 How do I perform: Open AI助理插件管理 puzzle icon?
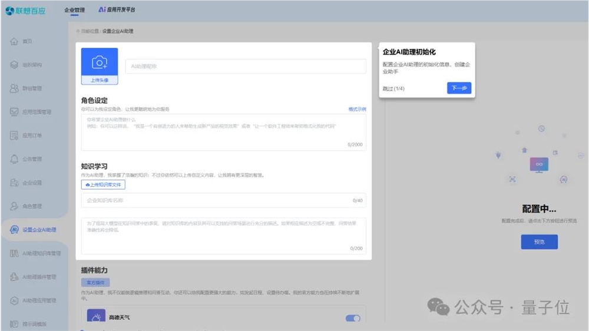pyautogui.click(x=14, y=277)
